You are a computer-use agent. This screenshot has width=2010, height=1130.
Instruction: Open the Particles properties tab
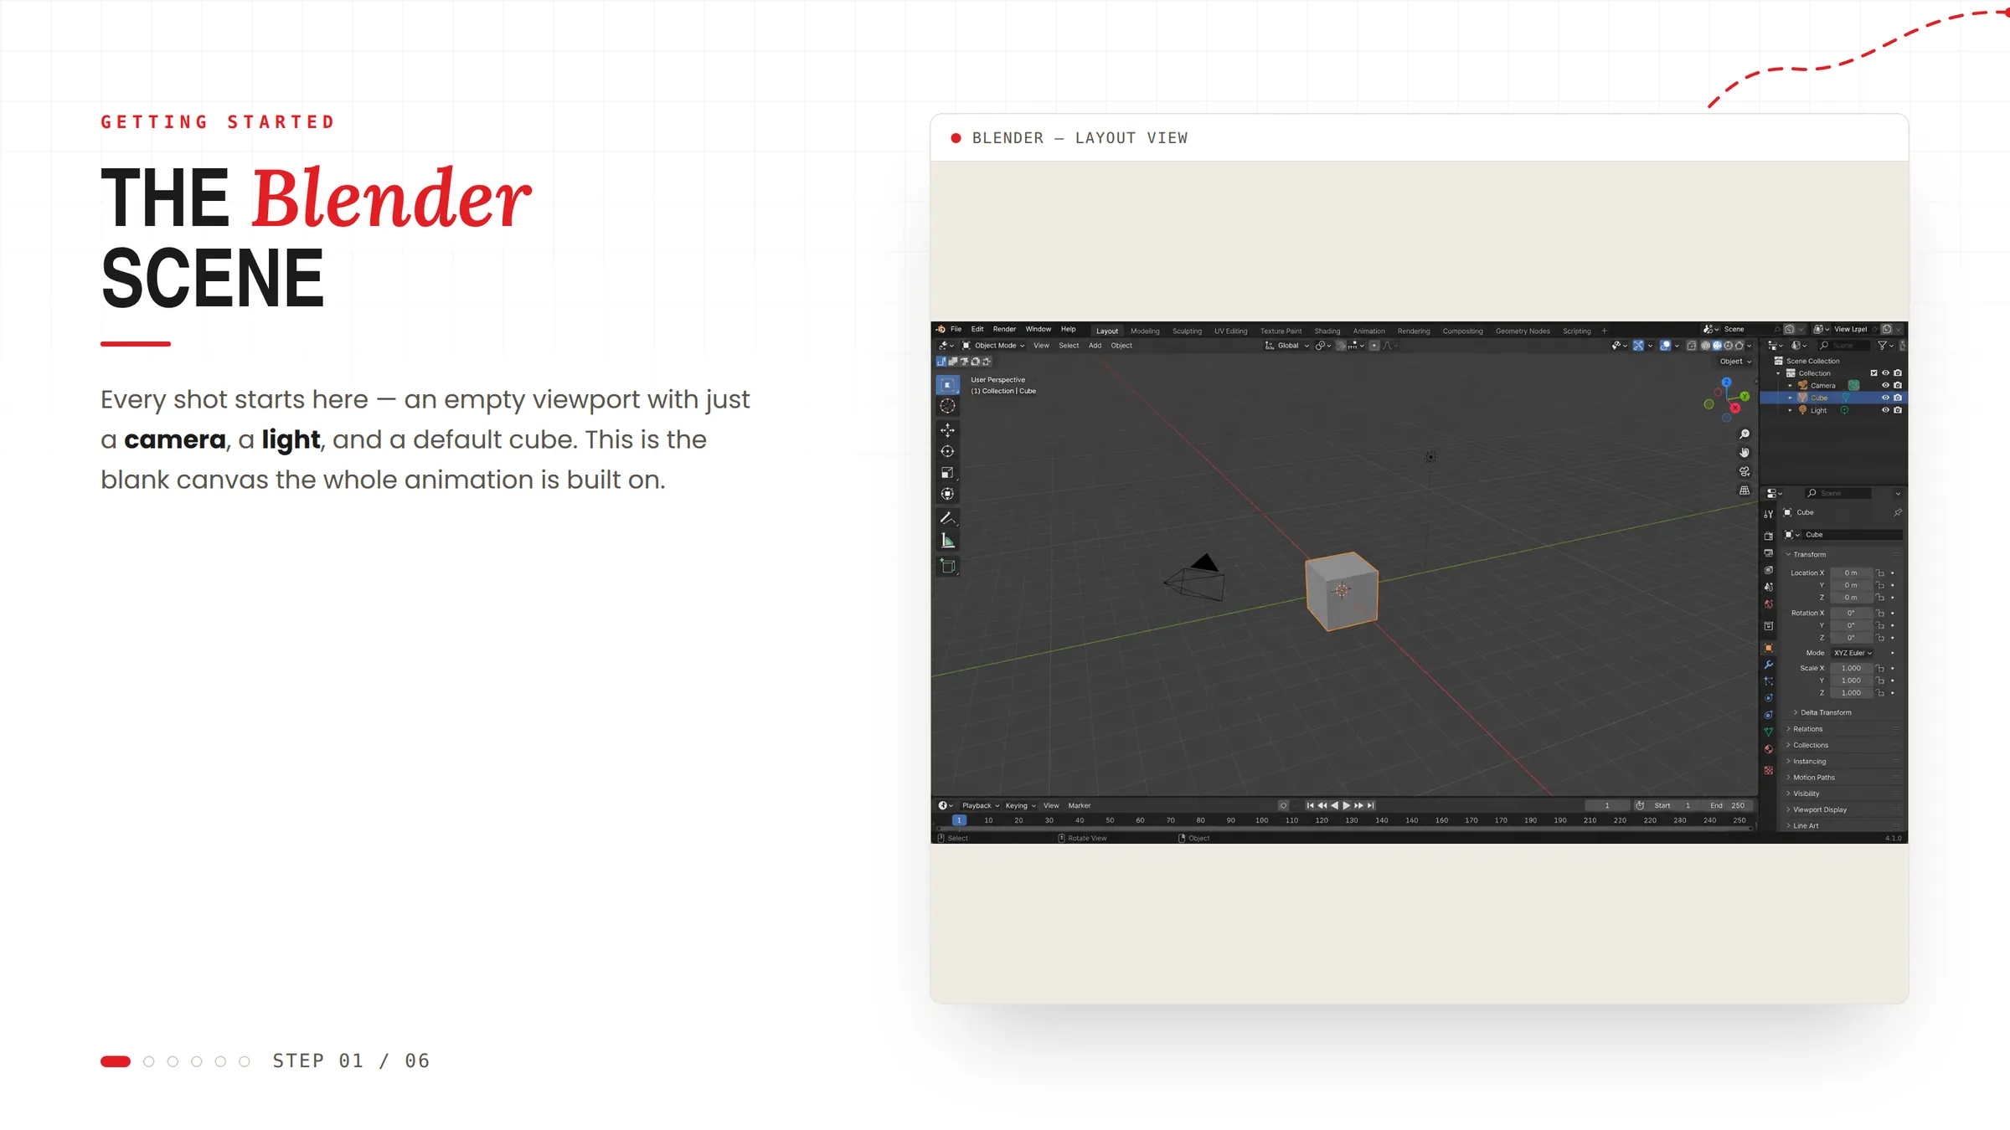[x=1769, y=681]
